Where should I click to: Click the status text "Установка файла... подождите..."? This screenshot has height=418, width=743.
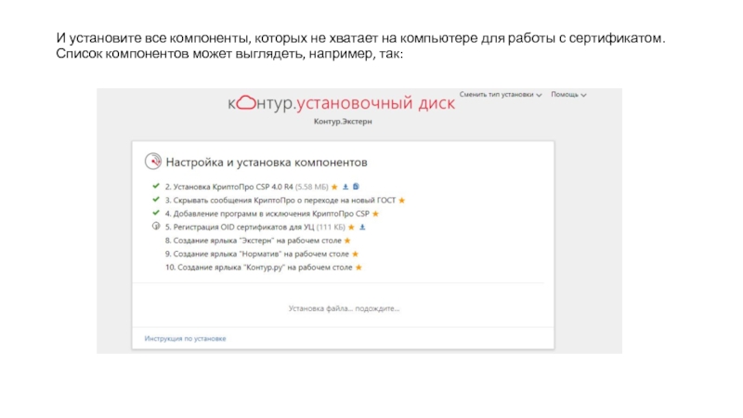(x=344, y=308)
